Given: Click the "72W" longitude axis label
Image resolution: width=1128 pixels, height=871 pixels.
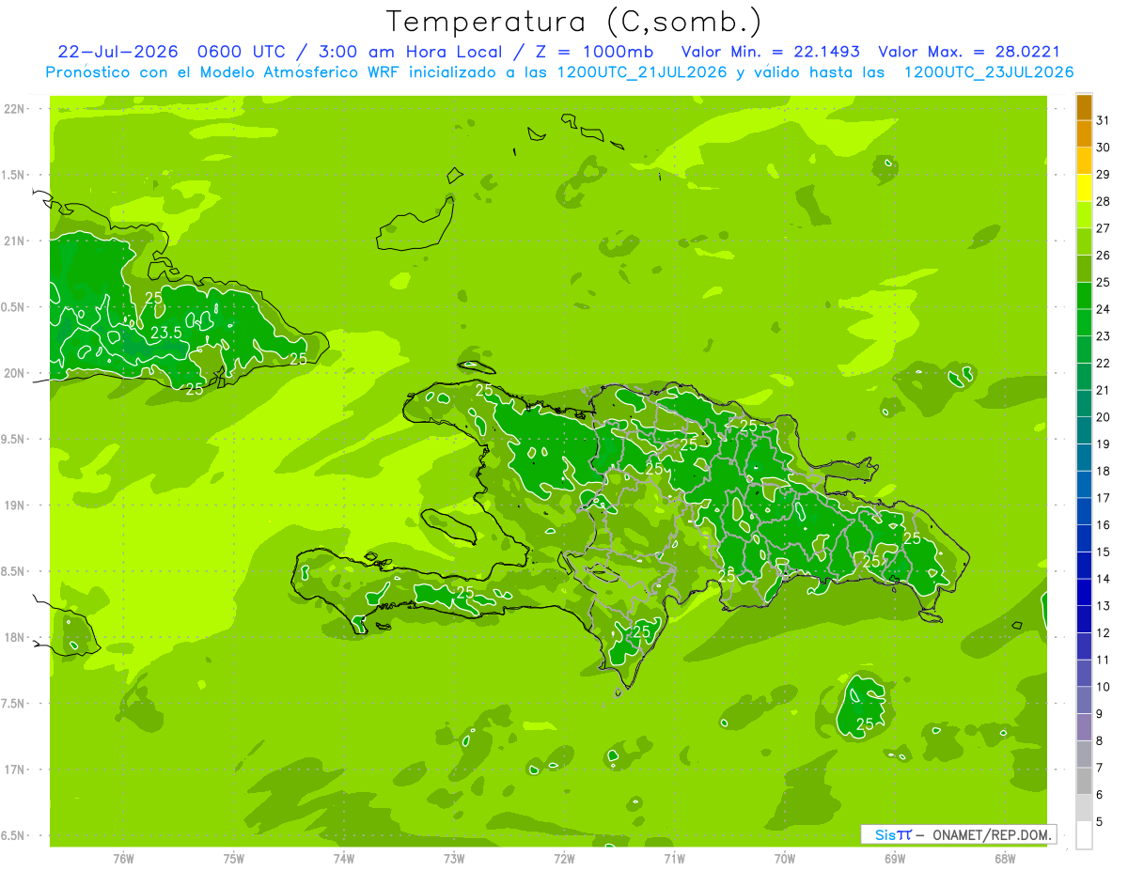Looking at the screenshot, I should tap(564, 858).
